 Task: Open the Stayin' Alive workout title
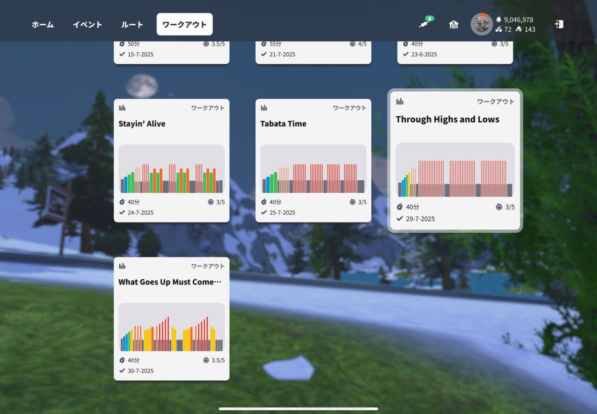pos(142,124)
